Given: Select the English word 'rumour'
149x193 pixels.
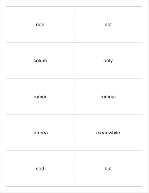Looking at the screenshot, I should pyautogui.click(x=108, y=97).
